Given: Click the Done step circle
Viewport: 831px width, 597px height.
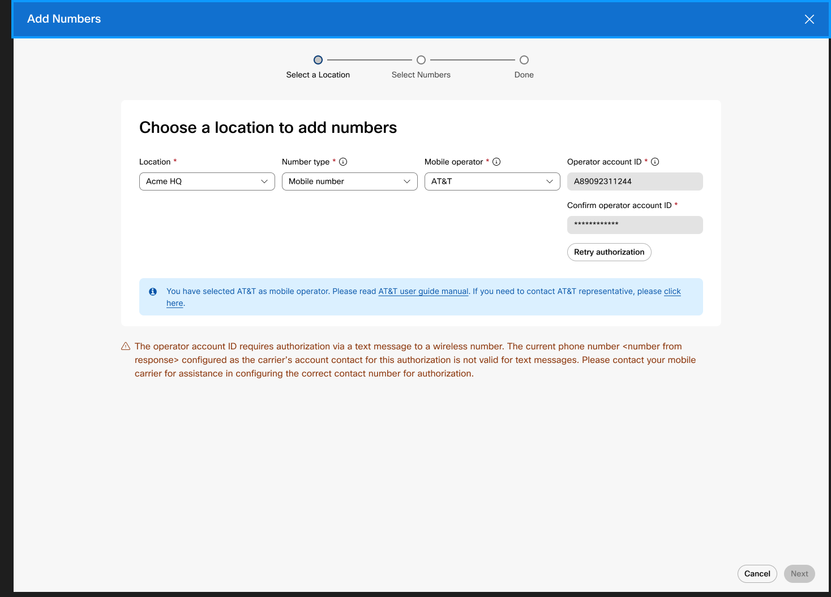Looking at the screenshot, I should point(524,59).
